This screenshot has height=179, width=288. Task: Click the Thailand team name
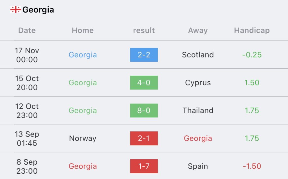(x=198, y=110)
